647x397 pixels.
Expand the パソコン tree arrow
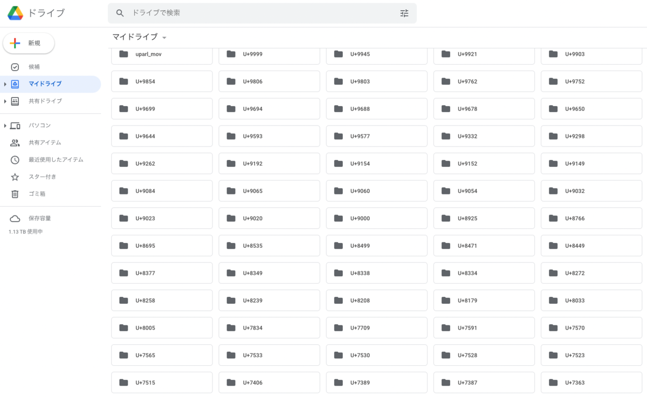coord(5,126)
